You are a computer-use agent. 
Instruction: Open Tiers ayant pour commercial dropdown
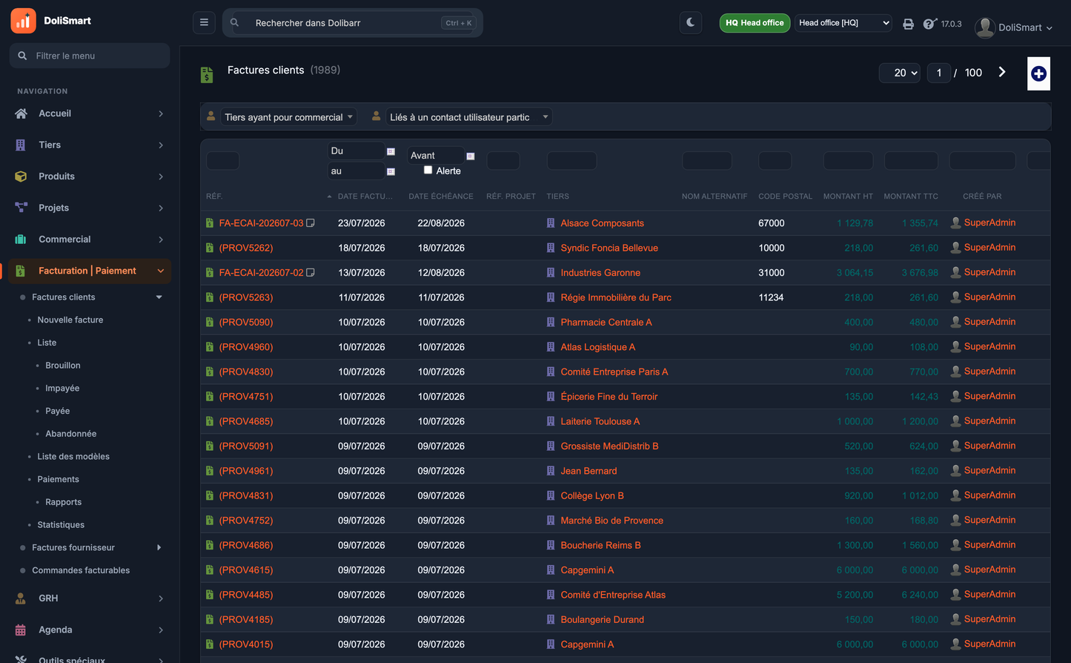[x=289, y=117]
